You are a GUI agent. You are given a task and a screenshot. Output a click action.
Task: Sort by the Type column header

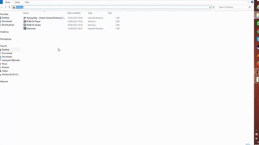tap(90, 13)
